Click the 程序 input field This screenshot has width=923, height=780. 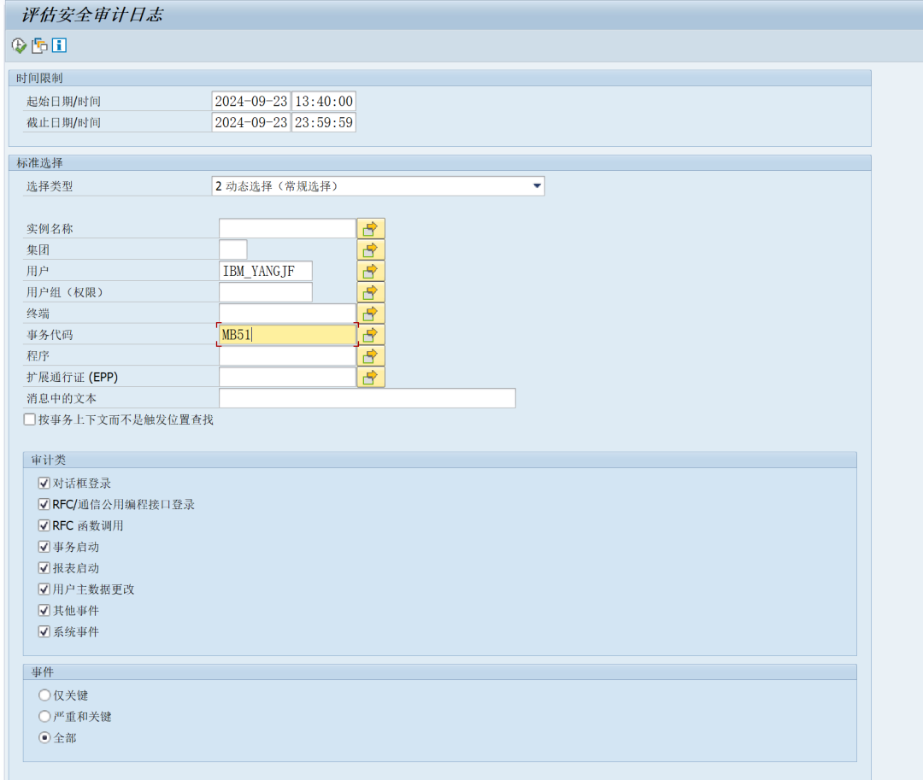click(287, 356)
